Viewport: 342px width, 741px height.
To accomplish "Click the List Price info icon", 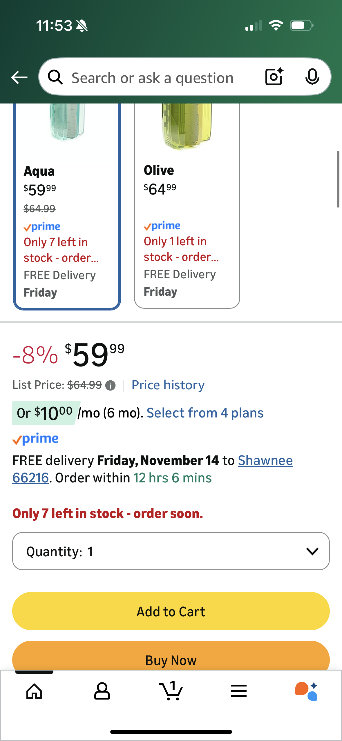I will (x=110, y=386).
